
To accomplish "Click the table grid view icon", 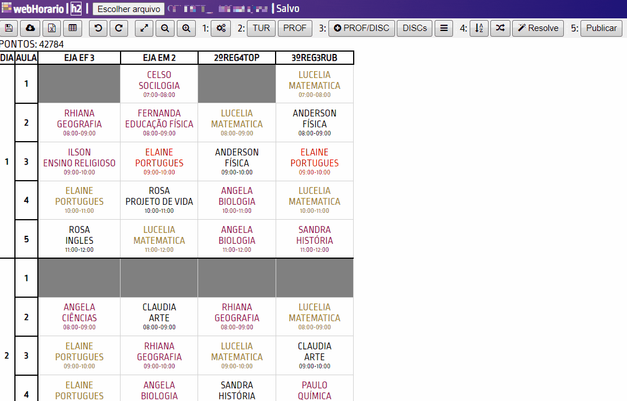I will (72, 28).
